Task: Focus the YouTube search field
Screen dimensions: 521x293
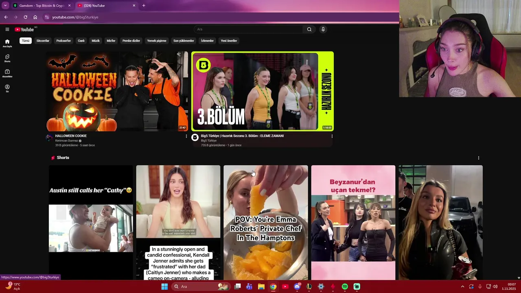Action: tap(248, 29)
